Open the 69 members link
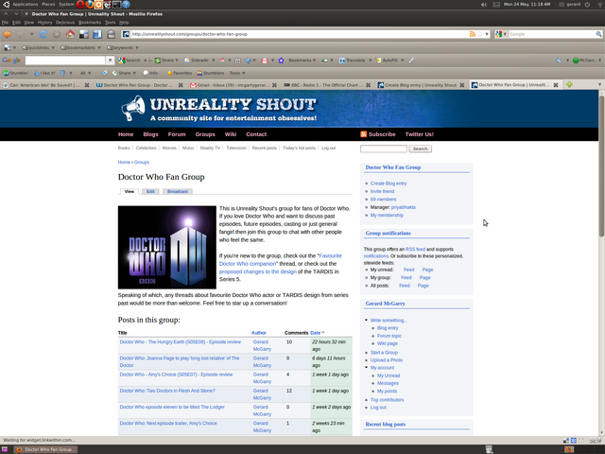This screenshot has width=605, height=454. [383, 200]
